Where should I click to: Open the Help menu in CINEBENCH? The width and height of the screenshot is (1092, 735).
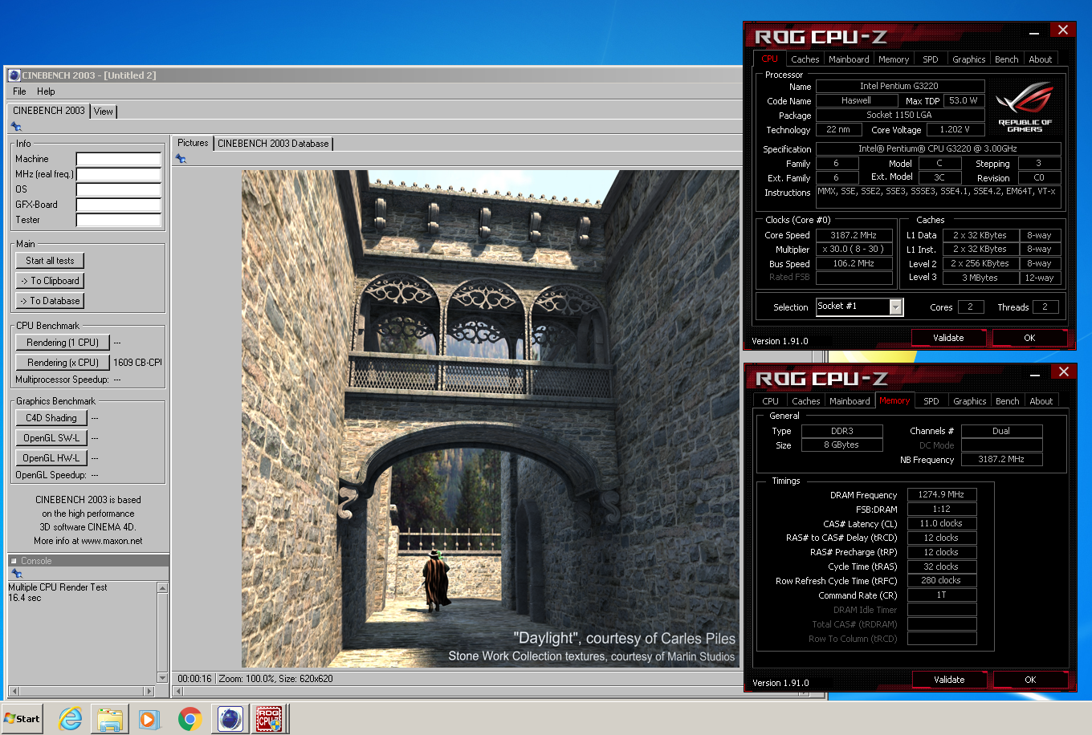click(x=46, y=91)
